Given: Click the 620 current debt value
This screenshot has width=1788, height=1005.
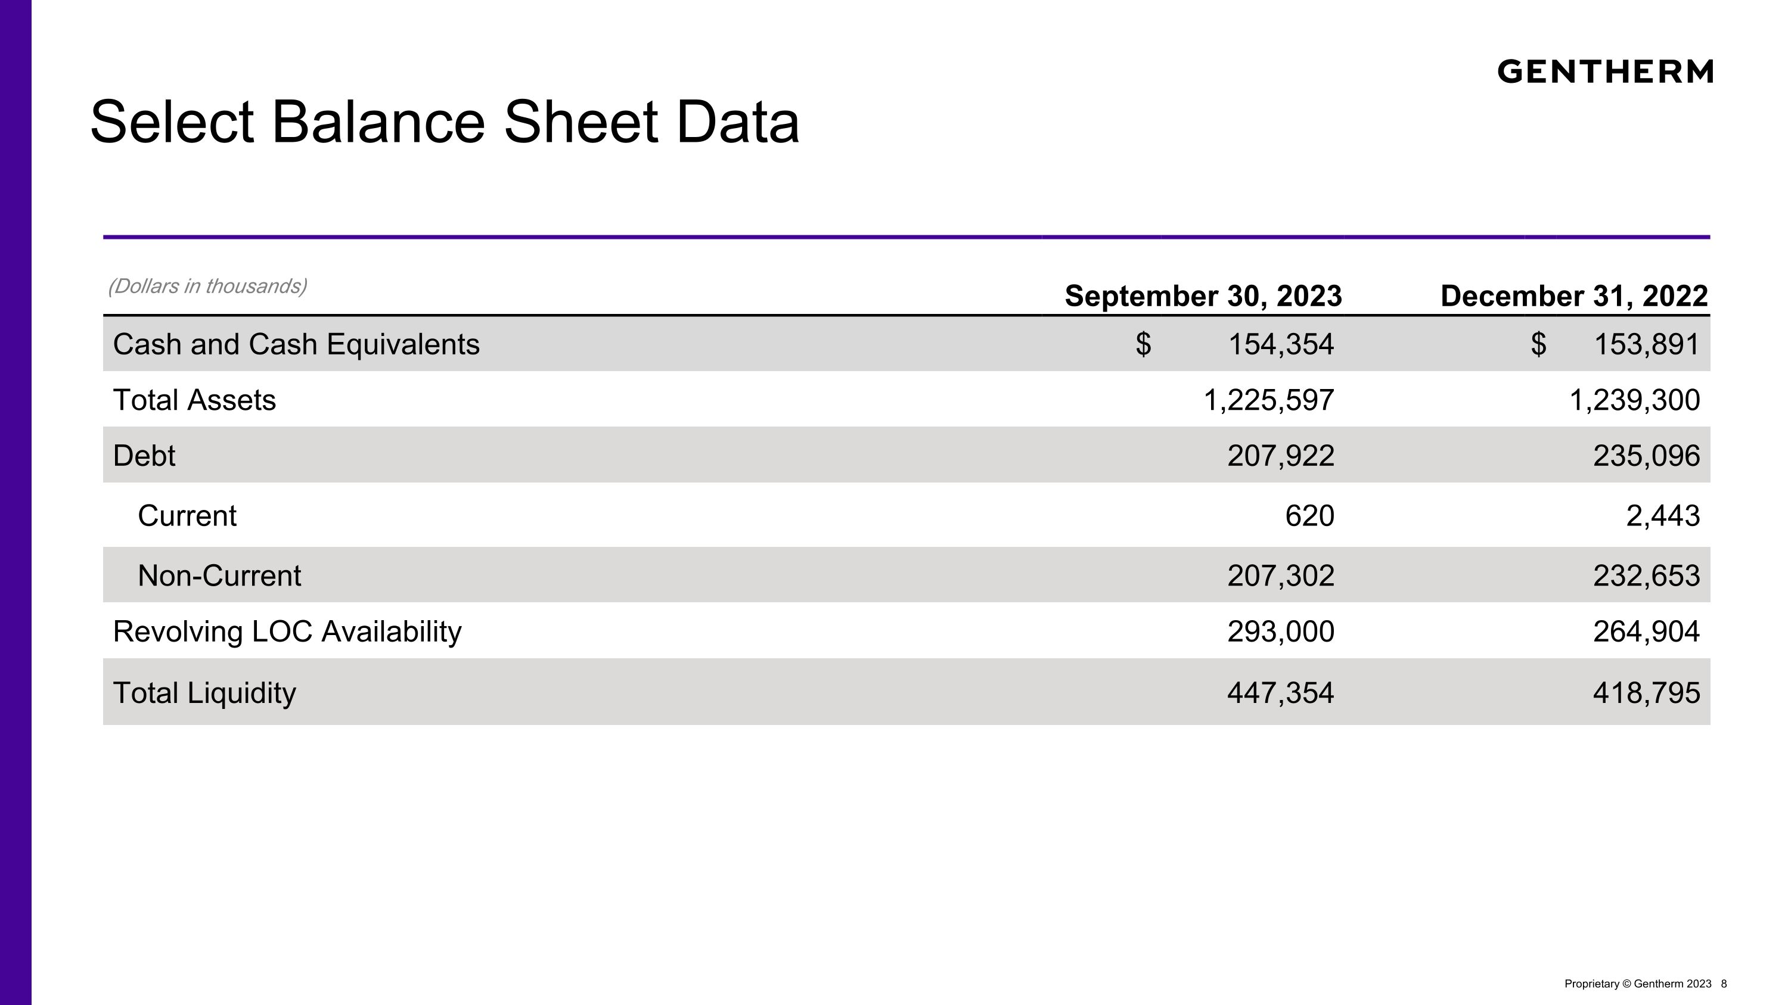Looking at the screenshot, I should click(x=1309, y=516).
